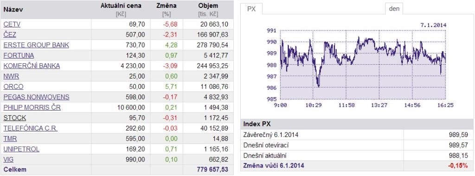This screenshot has height=176, width=475.
Task: Click TELEFÓNICA C.R. link
Action: [31, 128]
